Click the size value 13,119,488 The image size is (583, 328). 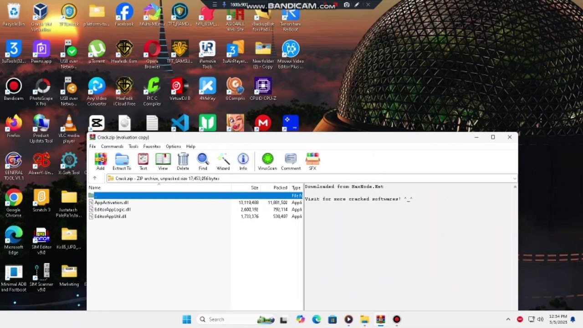click(x=249, y=203)
